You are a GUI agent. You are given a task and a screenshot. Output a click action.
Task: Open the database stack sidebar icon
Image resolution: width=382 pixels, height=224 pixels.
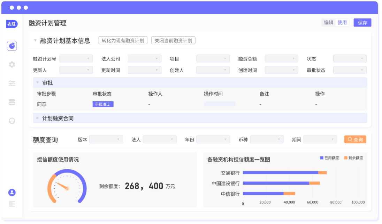12,102
